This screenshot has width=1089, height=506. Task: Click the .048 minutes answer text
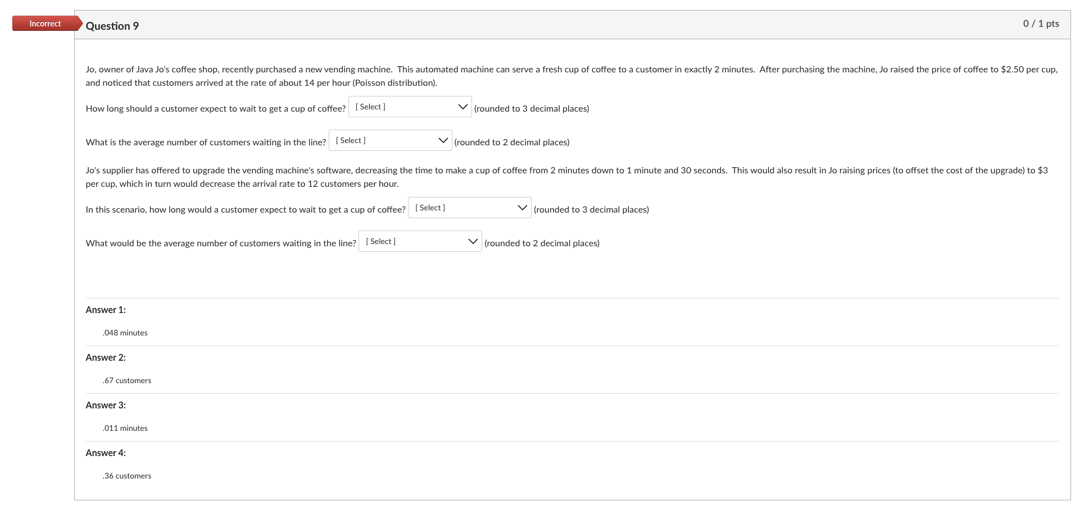(x=125, y=332)
